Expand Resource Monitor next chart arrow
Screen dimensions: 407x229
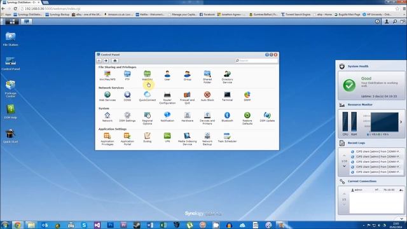(401, 121)
